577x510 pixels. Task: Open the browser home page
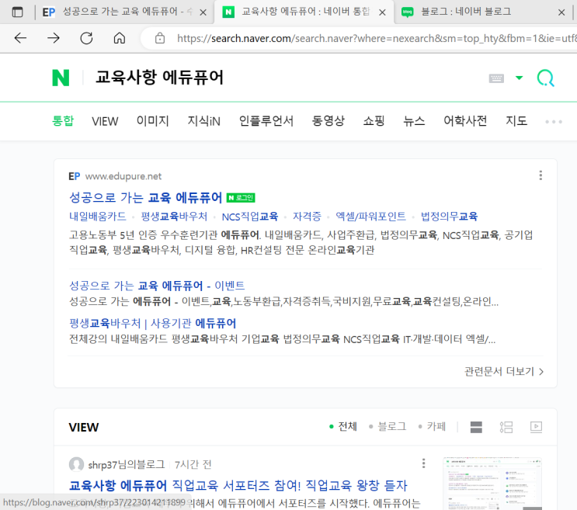(120, 38)
